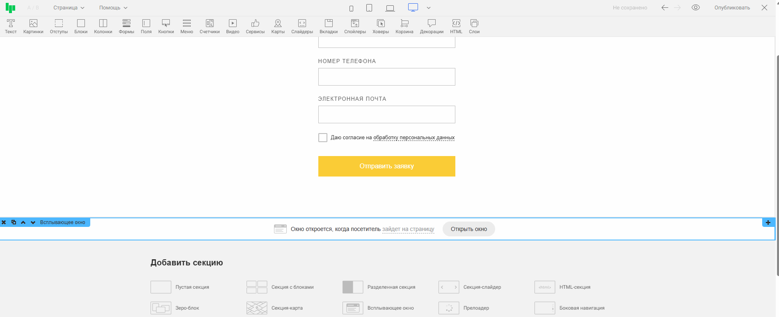Click the Всплывающее окно section label
This screenshot has height=317, width=779.
[x=63, y=222]
